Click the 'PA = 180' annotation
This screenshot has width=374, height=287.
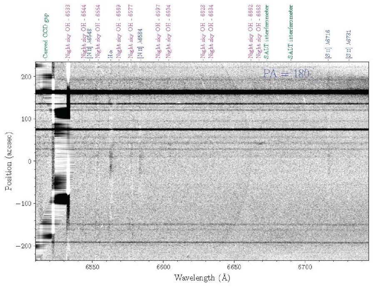(286, 74)
